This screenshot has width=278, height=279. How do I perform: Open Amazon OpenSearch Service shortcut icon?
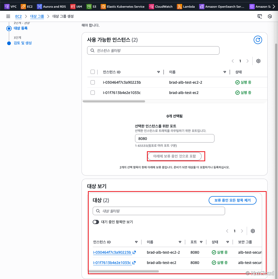[202, 7]
